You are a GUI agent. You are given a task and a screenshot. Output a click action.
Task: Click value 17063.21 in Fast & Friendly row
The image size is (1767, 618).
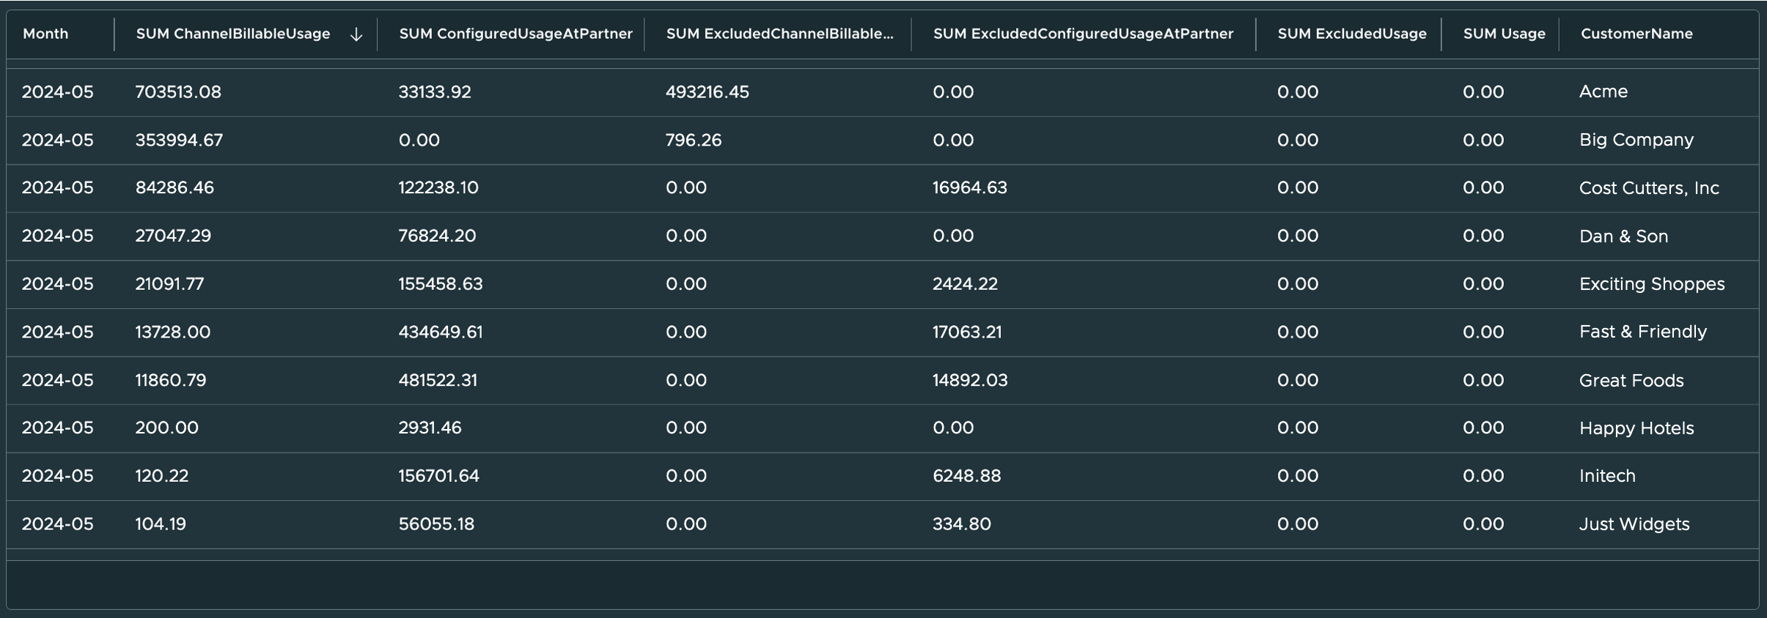[x=967, y=332]
